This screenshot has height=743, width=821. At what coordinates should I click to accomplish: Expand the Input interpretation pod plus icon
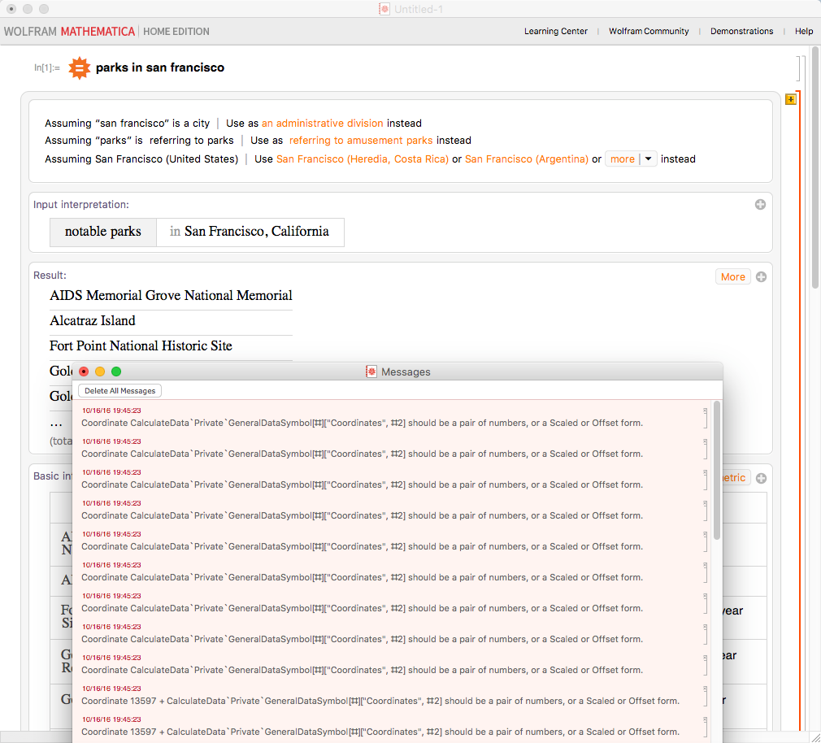point(760,205)
